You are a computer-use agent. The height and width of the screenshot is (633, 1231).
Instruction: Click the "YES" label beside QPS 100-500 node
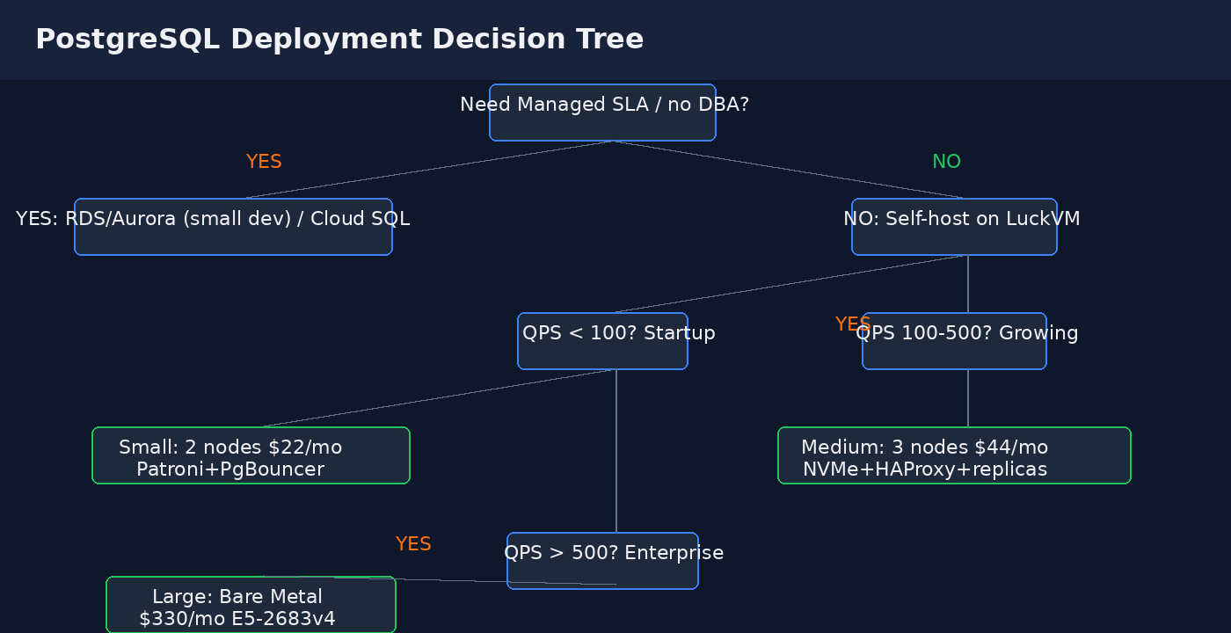(x=853, y=324)
